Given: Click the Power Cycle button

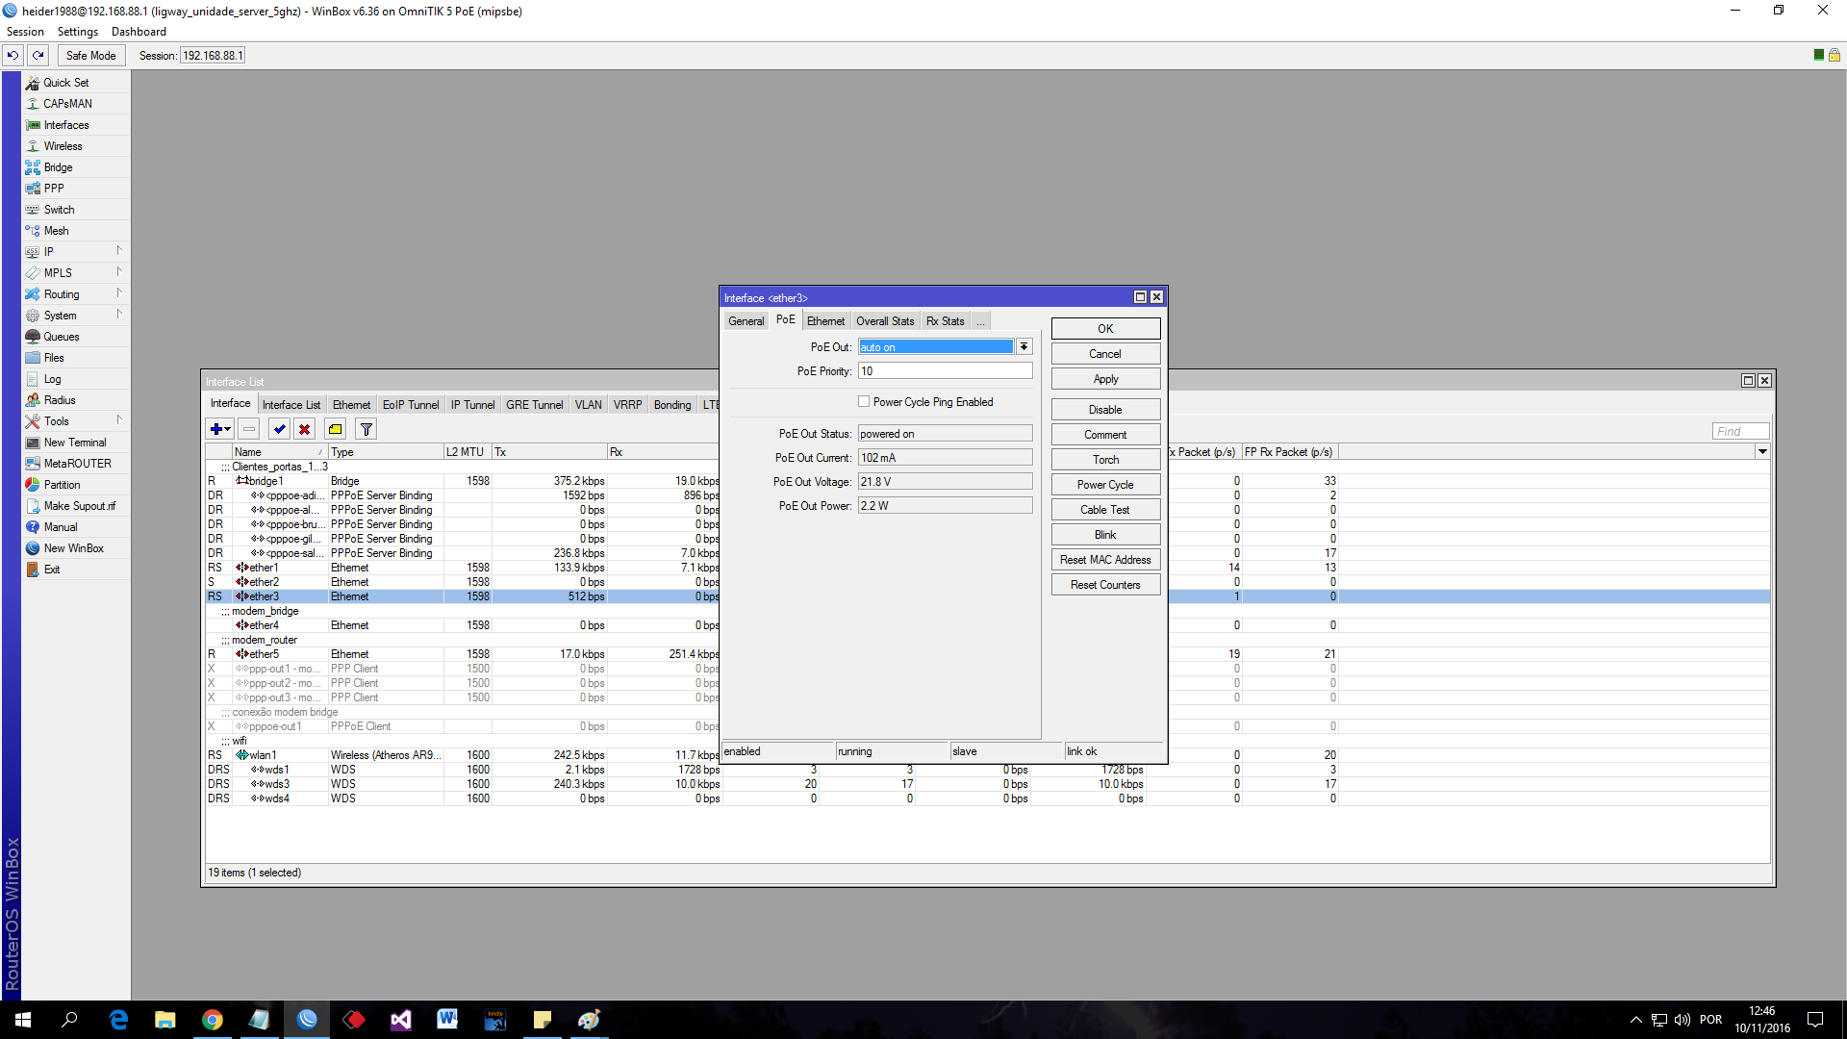Looking at the screenshot, I should 1104,485.
